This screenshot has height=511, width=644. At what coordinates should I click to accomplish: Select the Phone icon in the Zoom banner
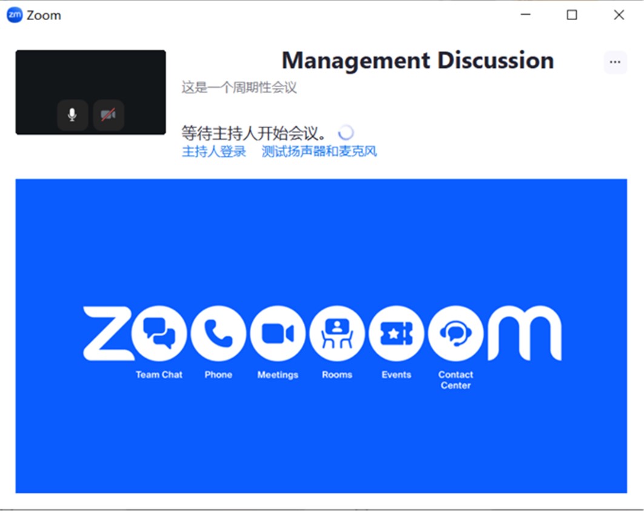click(x=218, y=333)
